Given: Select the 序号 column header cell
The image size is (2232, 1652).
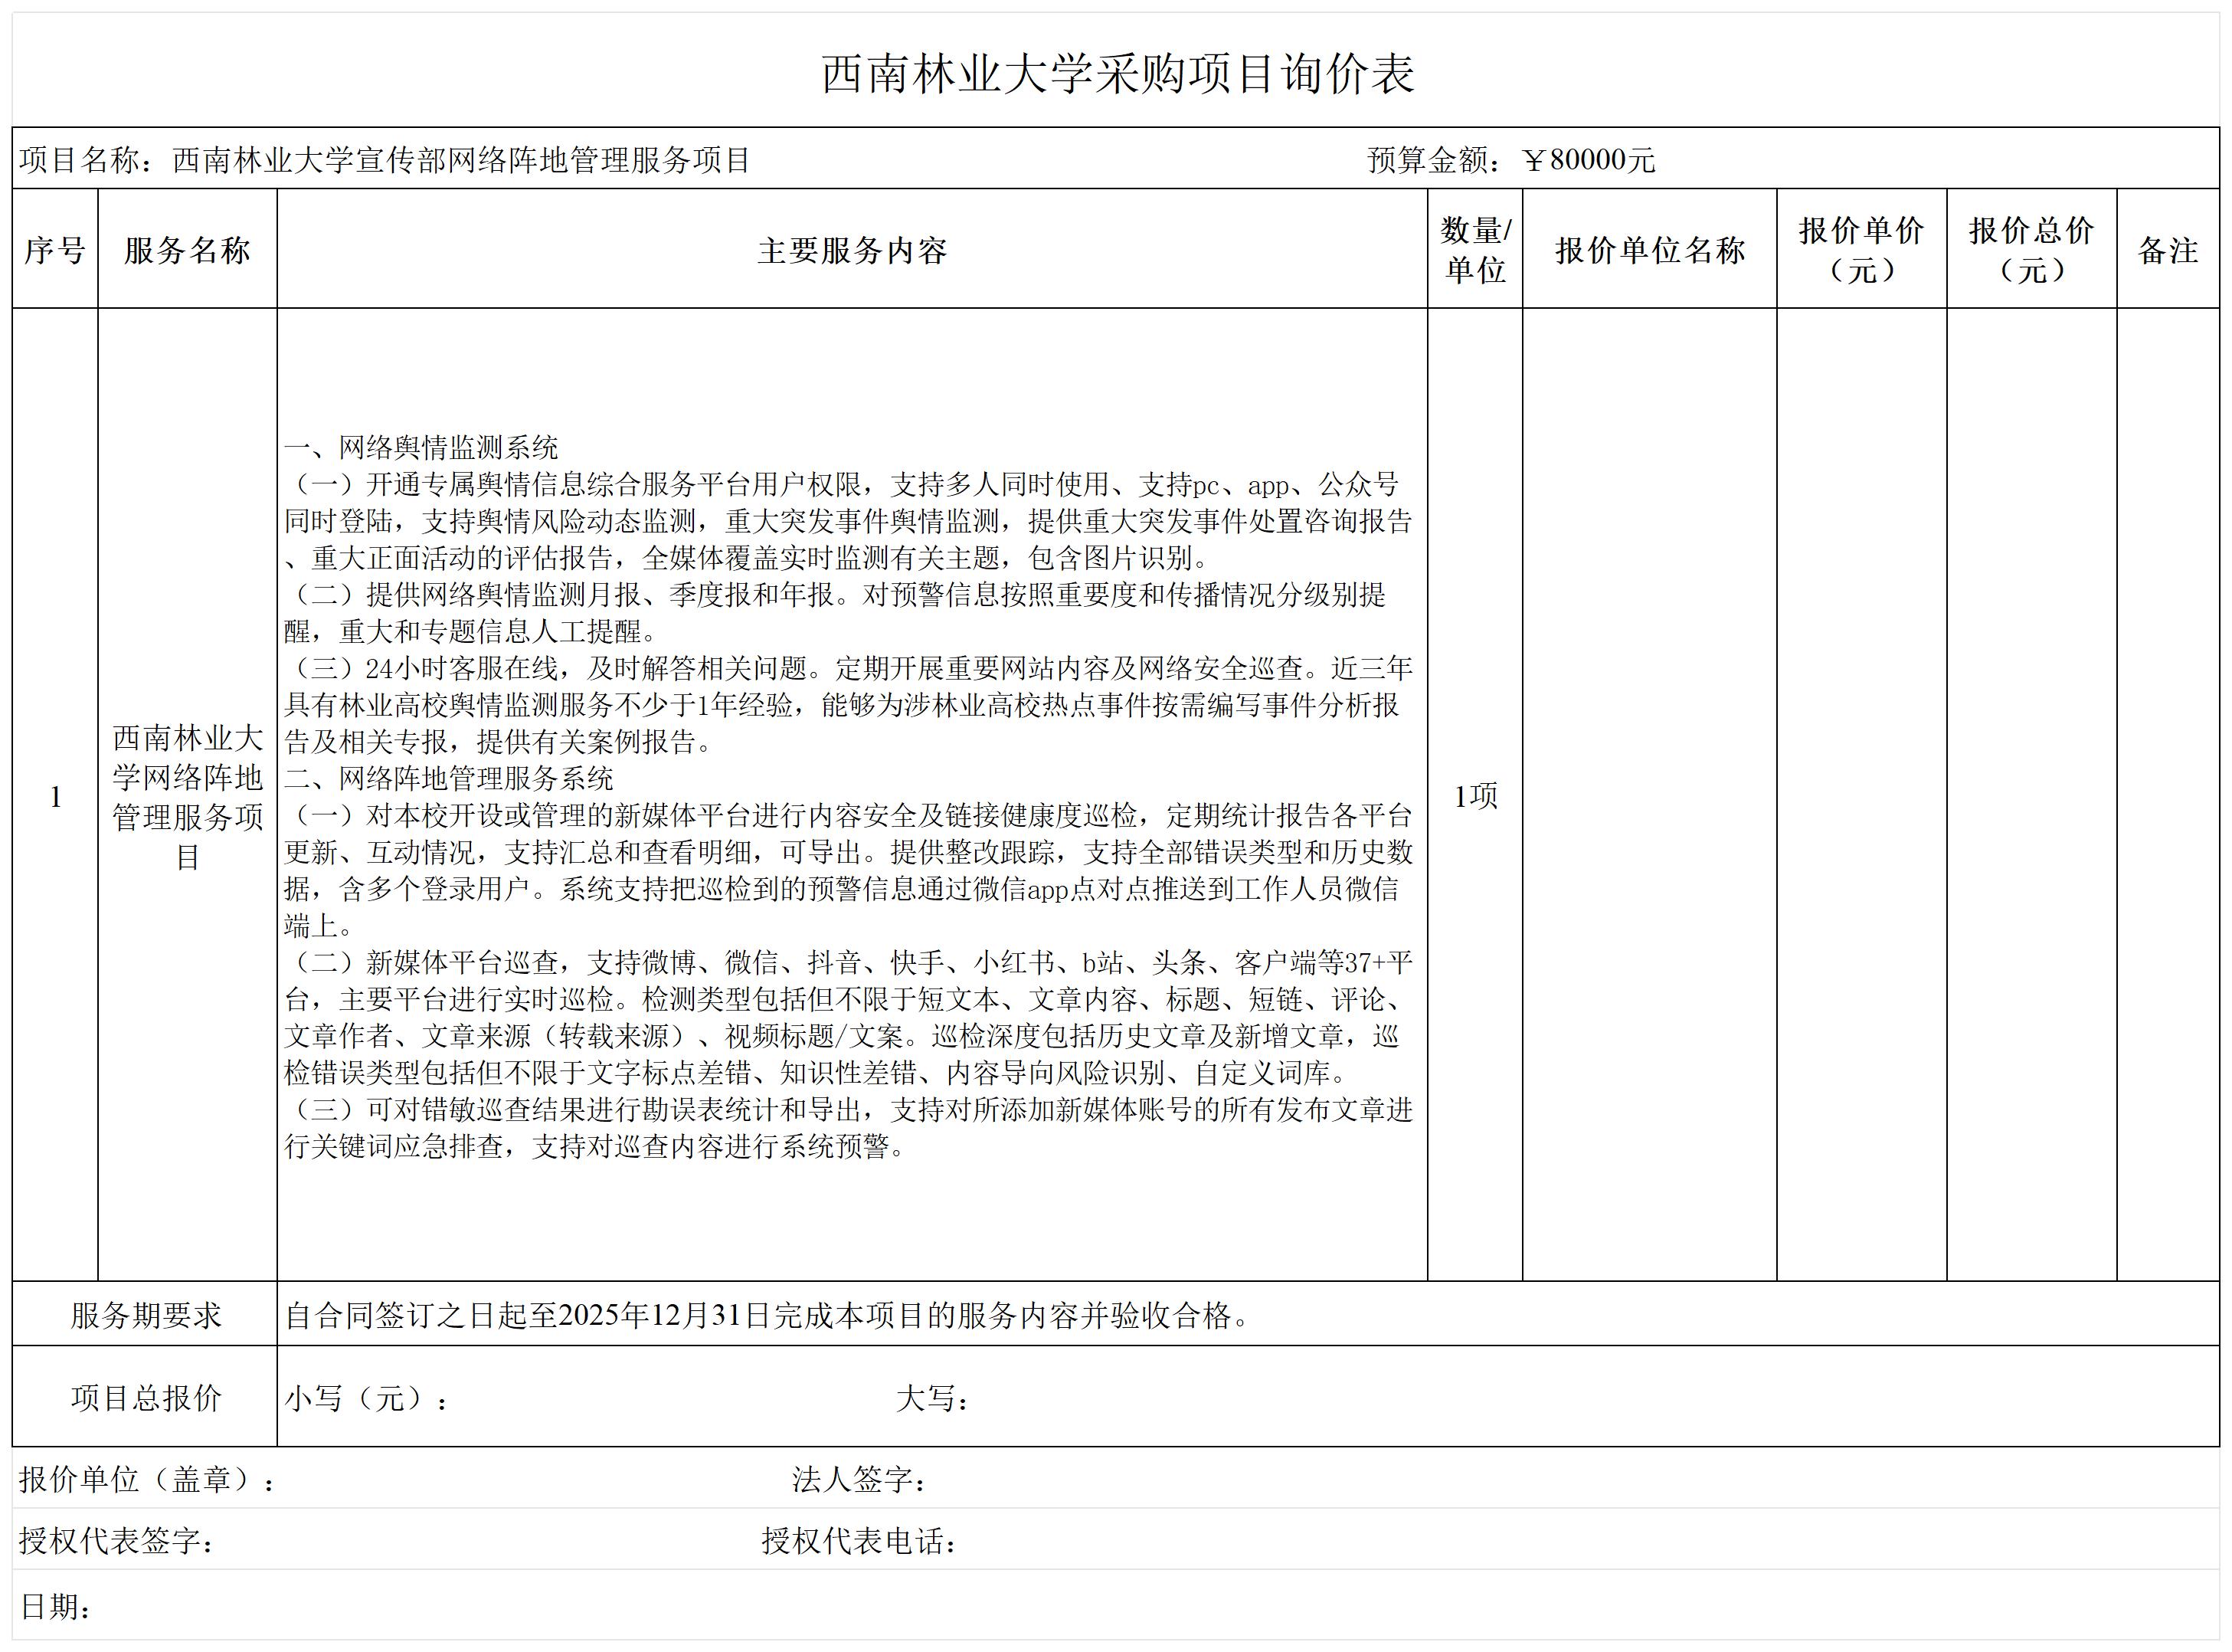Looking at the screenshot, I should (x=55, y=250).
